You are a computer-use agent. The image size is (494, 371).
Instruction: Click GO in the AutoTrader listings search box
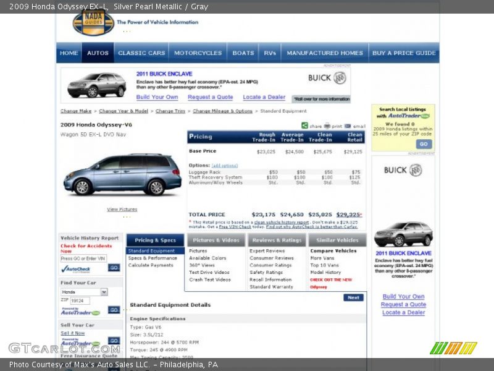(424, 143)
